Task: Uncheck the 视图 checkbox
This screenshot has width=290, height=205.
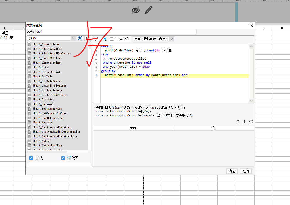Action: [63, 158]
